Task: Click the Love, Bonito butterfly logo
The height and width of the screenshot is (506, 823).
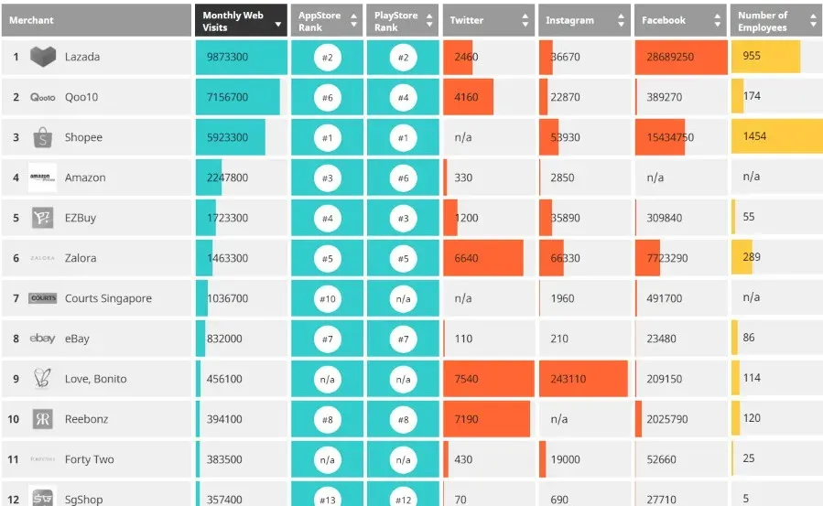Action: [42, 378]
